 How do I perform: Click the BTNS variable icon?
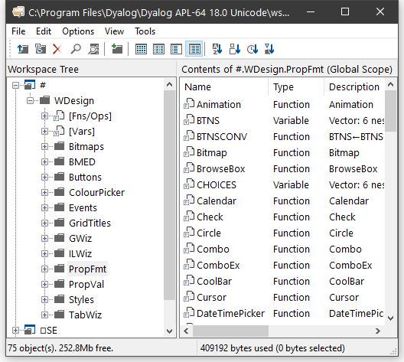[x=189, y=120]
